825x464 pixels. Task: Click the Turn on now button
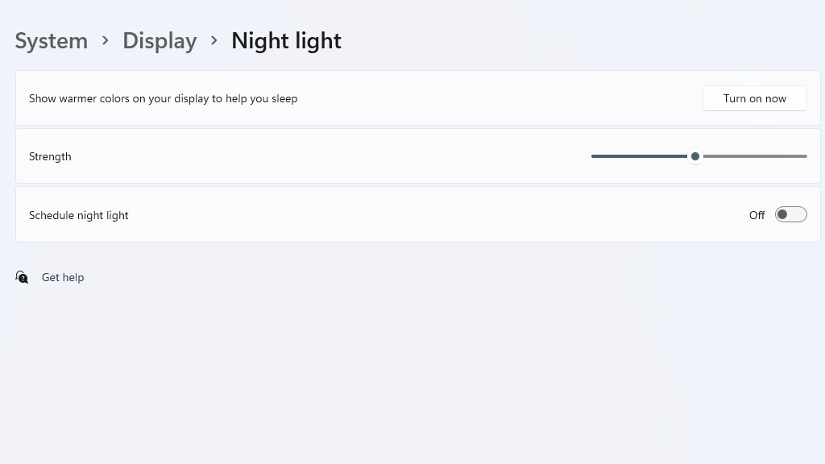754,98
